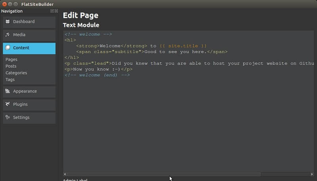Click the '<!-- welcome -->' comment line

(88, 34)
